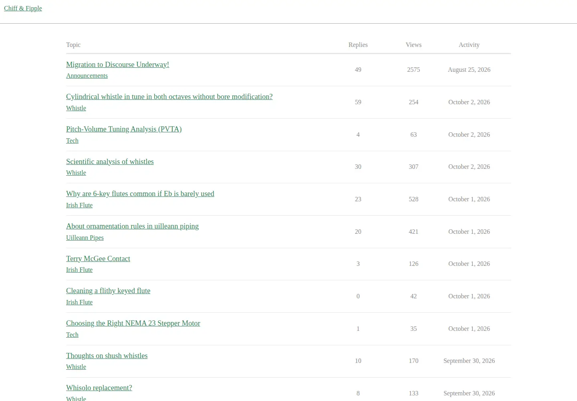577x401 pixels.
Task: Click the view count 307
Action: click(x=414, y=167)
